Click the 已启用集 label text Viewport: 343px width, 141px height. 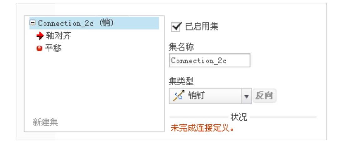[x=202, y=27]
